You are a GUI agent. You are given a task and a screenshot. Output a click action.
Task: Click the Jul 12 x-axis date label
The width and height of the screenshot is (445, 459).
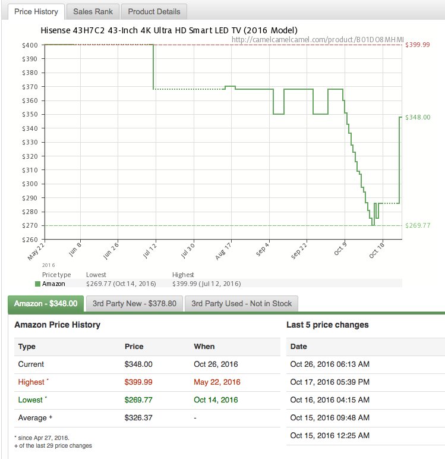(150, 251)
